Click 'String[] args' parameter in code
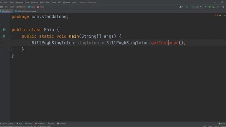Screen dimensions: 226x127 coord(97,36)
